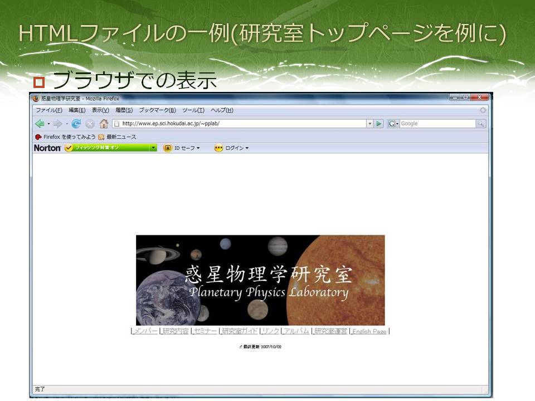Follow the アルバム link
The width and height of the screenshot is (535, 401).
click(296, 331)
